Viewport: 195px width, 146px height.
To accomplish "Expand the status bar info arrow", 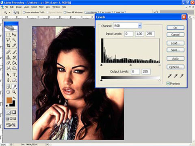I will click(x=47, y=144).
